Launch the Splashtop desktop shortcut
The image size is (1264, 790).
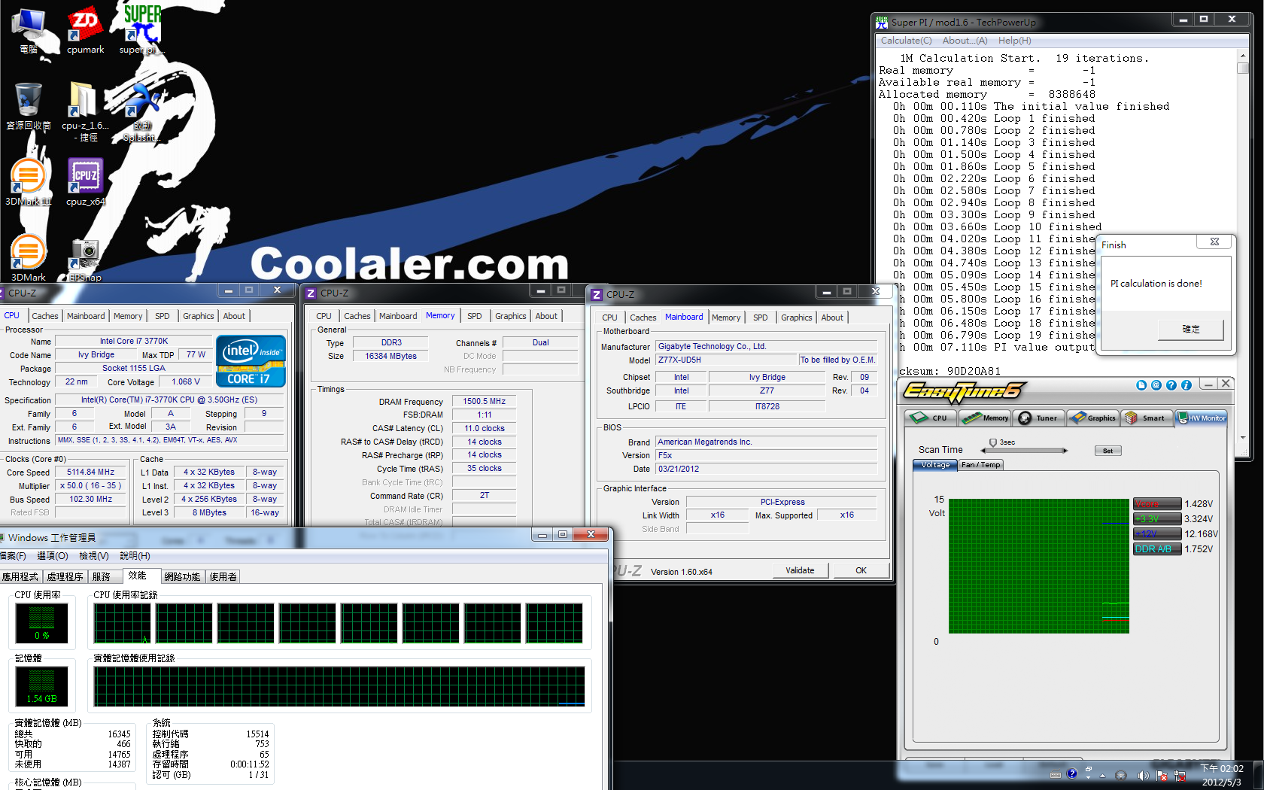pyautogui.click(x=141, y=111)
